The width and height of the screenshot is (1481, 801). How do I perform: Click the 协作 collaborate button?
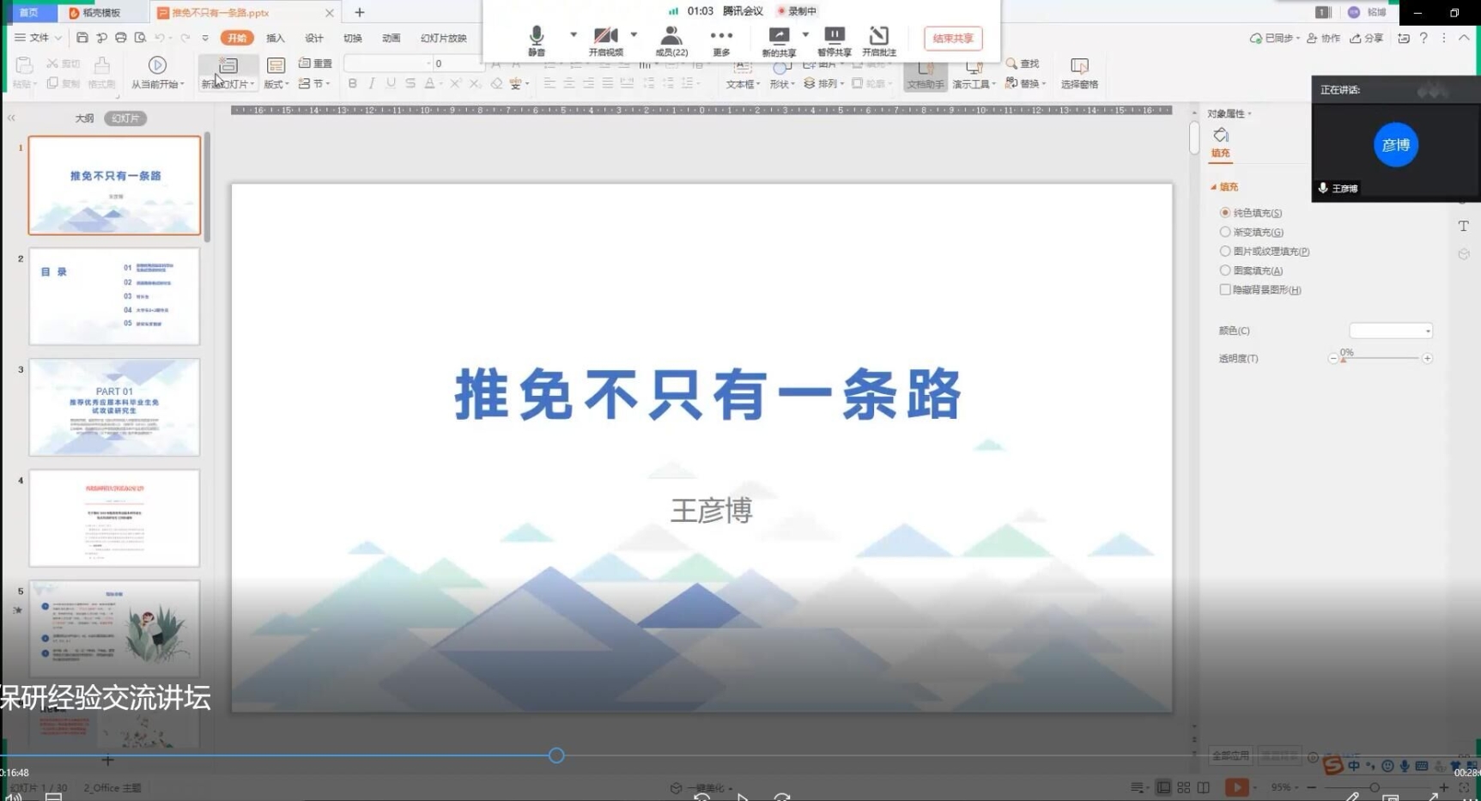[1323, 38]
